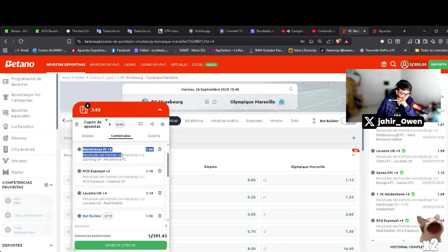
Task: Select the Olympique Marseille +2 odds 1.10
Action: tap(308, 180)
